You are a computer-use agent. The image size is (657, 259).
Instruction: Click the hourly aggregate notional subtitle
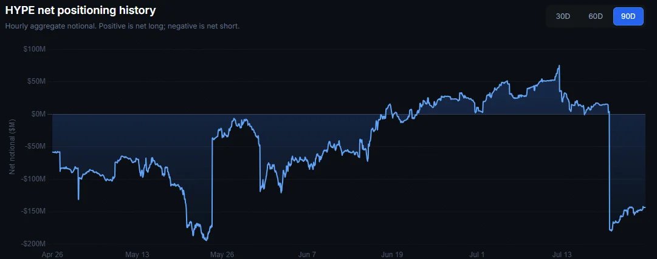pos(122,26)
